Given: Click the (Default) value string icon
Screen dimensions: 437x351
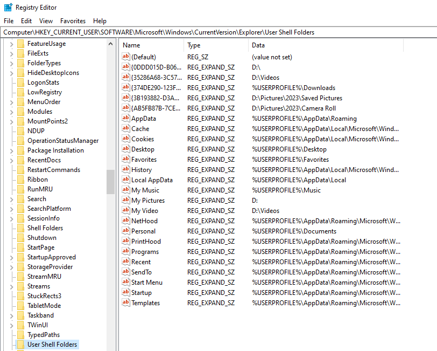Looking at the screenshot, I should (x=126, y=57).
